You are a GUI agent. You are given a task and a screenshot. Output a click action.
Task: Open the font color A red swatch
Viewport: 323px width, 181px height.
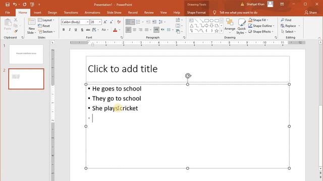point(115,30)
